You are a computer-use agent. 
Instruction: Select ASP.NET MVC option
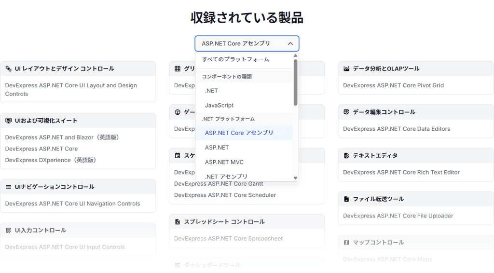(x=244, y=162)
